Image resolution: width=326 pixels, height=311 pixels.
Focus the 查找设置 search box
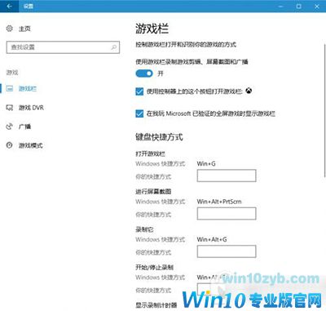(x=63, y=47)
